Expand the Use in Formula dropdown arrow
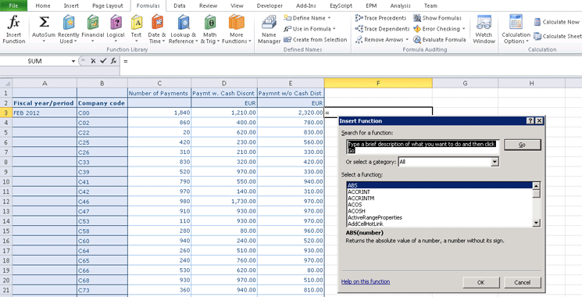This screenshot has height=297, width=582. point(334,29)
